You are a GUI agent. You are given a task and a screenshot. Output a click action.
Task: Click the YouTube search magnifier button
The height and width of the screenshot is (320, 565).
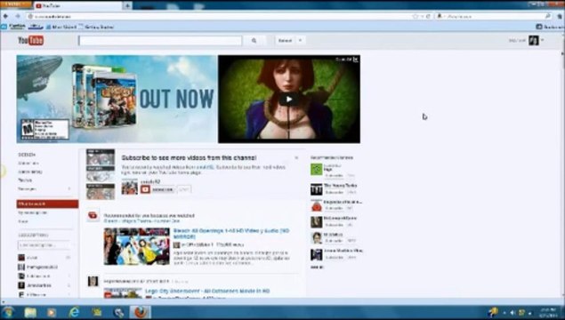click(254, 41)
